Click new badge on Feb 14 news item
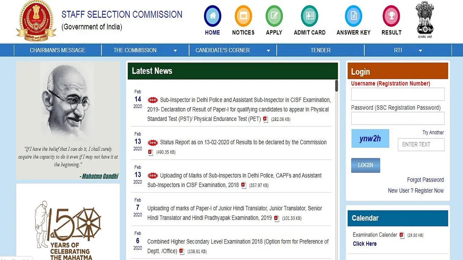The width and height of the screenshot is (463, 260). (153, 100)
